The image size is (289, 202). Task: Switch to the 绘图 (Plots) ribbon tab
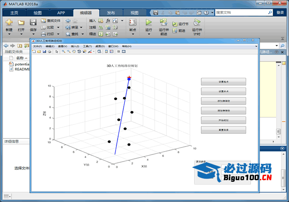pos(37,13)
